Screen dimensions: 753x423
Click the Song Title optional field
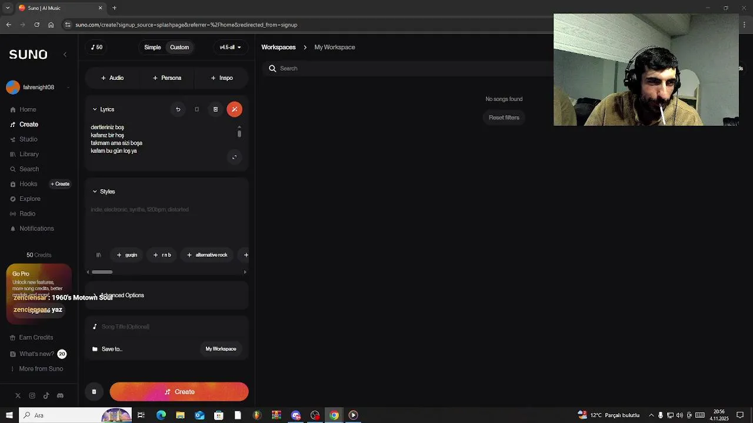pyautogui.click(x=166, y=327)
